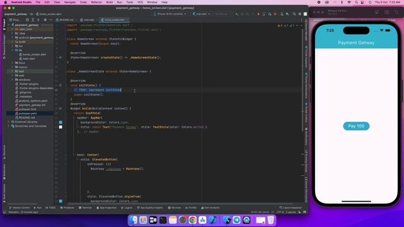Open the Dart Analysis tool window

210,207
